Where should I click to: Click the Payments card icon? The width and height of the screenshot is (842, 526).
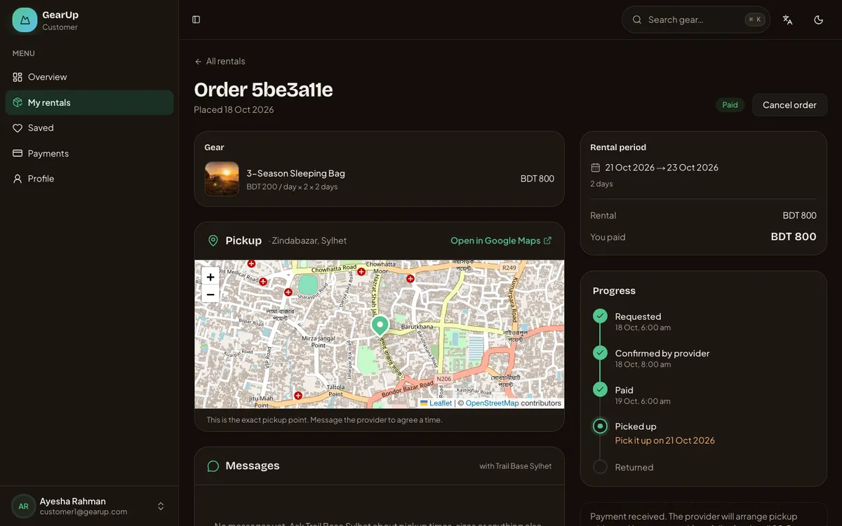click(18, 154)
